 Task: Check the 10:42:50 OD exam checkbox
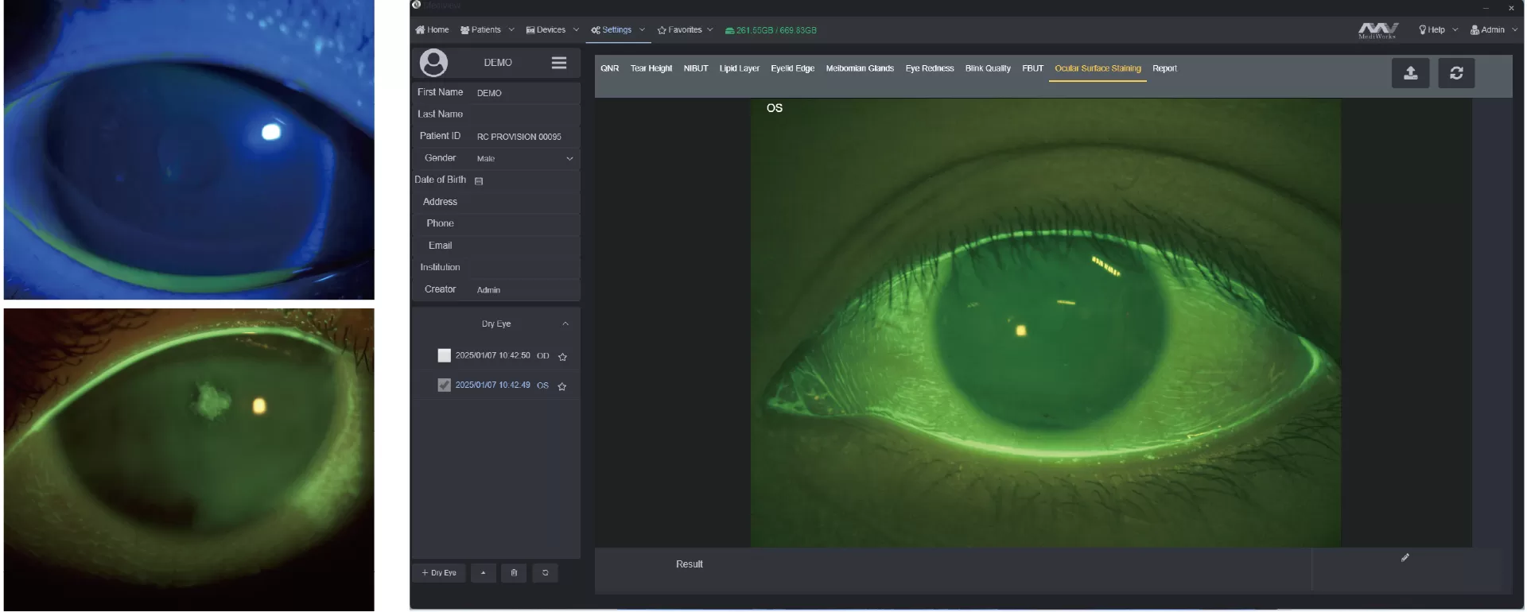click(x=445, y=355)
